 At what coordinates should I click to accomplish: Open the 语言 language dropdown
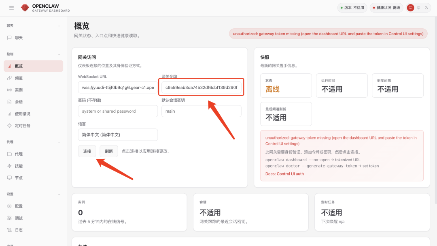point(118,135)
